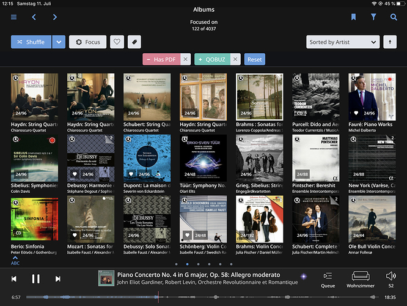Open the tag filter icon

click(134, 42)
